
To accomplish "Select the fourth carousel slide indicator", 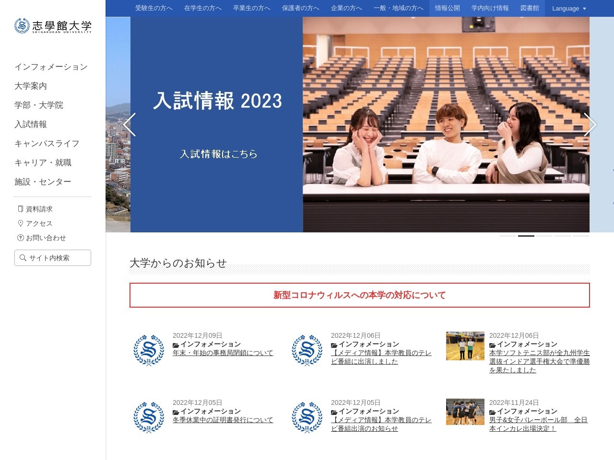I will [x=563, y=236].
